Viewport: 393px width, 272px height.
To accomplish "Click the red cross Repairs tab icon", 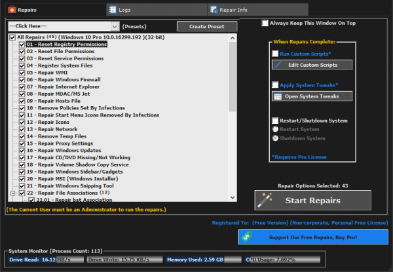I will (12, 10).
